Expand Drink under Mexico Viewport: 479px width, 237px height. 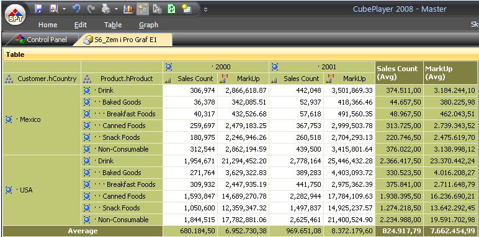(x=87, y=90)
